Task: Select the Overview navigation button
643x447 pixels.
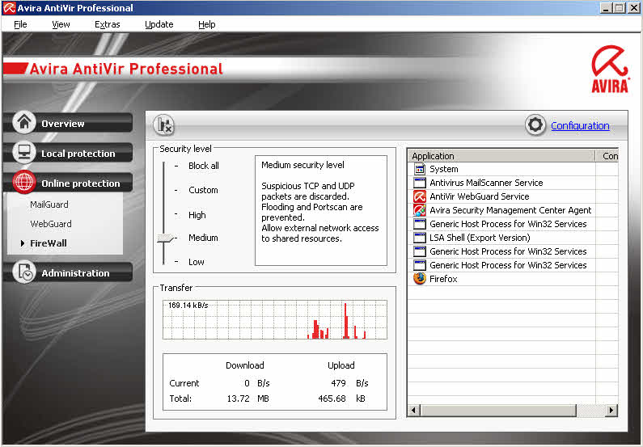Action: click(68, 123)
